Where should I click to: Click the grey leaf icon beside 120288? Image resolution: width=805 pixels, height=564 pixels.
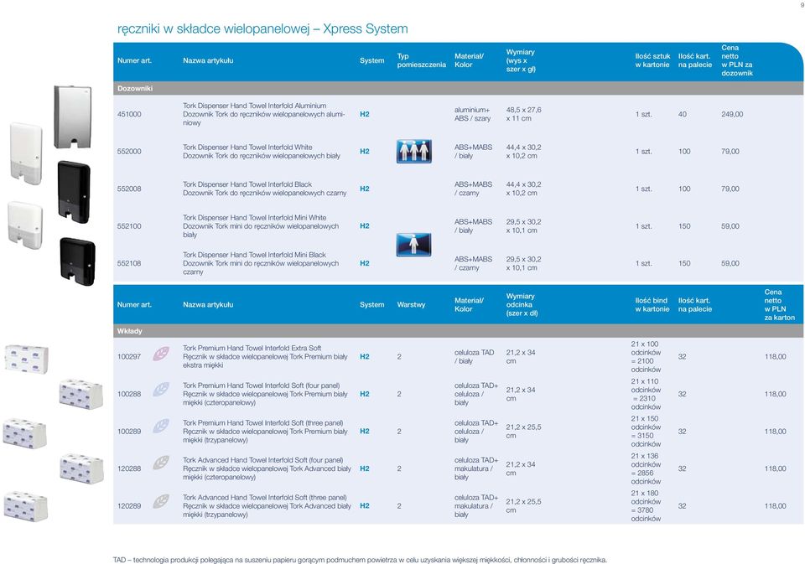click(161, 463)
